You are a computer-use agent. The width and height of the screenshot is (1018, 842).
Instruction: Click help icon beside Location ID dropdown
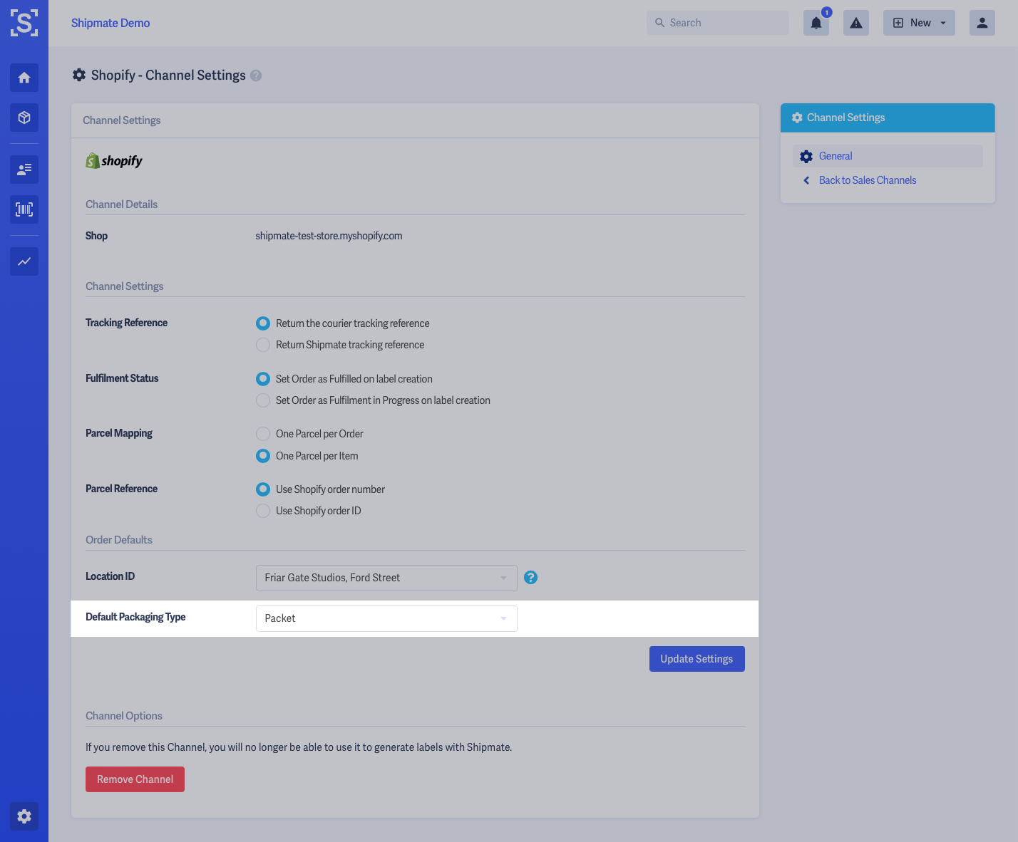click(x=530, y=578)
